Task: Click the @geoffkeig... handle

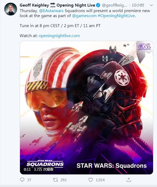Action: coord(114,5)
